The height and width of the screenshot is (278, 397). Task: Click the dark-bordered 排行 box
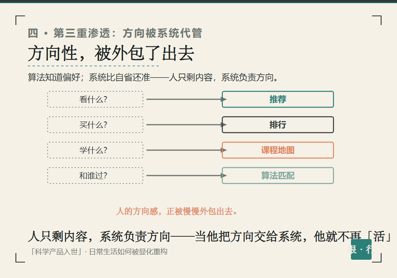tap(278, 125)
